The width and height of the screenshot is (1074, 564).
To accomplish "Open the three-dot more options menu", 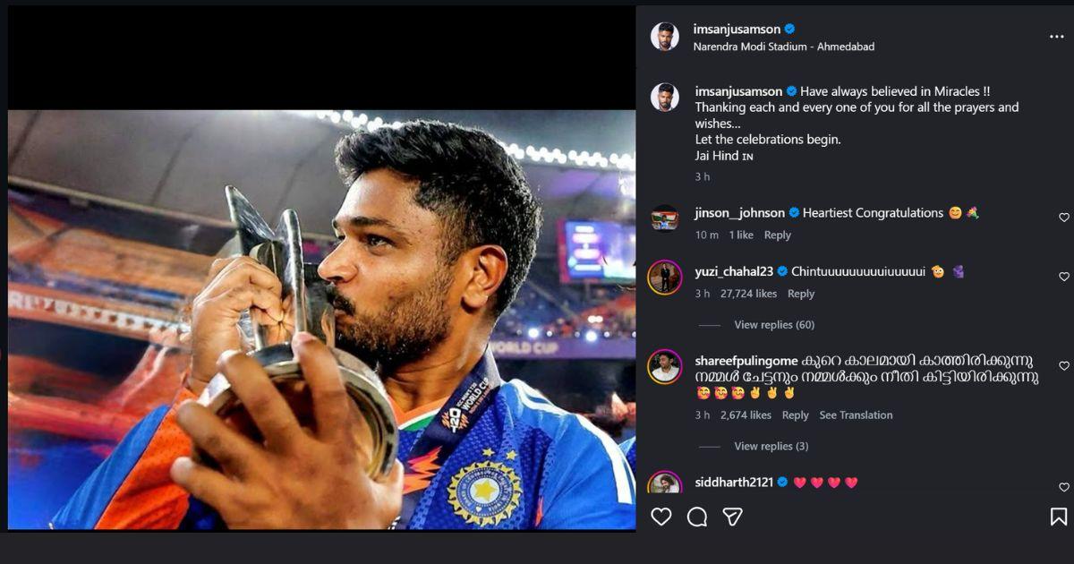I will point(1056,38).
